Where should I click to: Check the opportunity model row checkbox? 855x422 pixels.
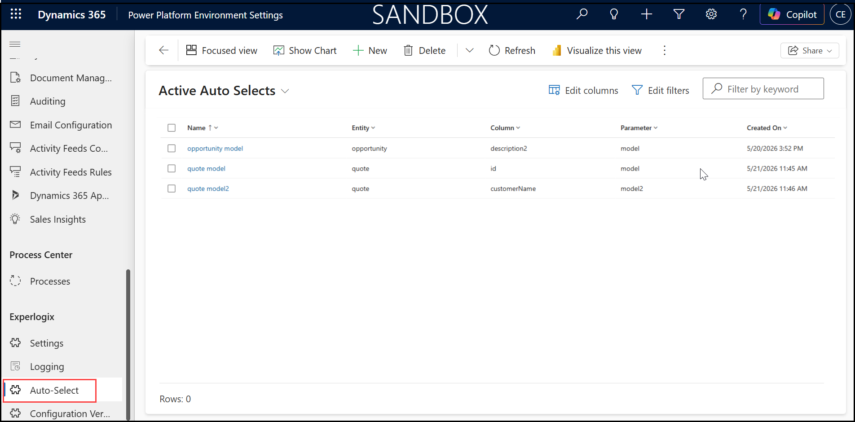coord(172,148)
